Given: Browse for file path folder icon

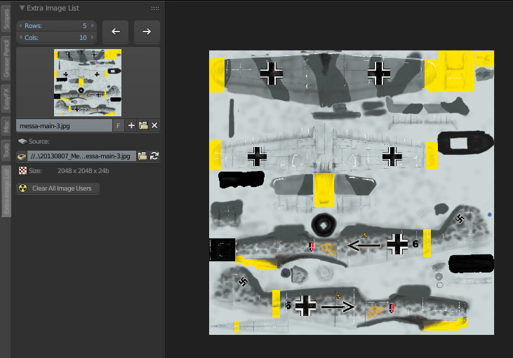Looking at the screenshot, I should point(142,156).
